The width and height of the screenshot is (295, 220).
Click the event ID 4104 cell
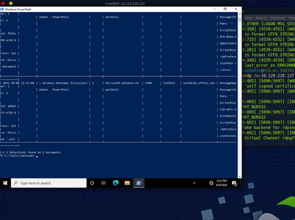[148, 83]
